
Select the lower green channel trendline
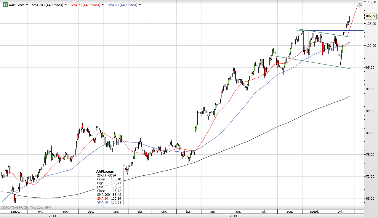pos(309,62)
